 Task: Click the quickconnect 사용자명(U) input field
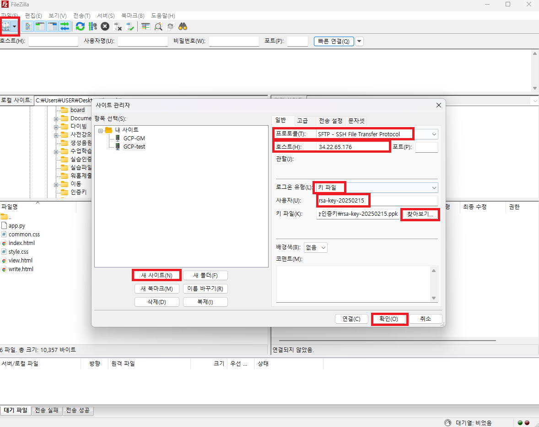[x=143, y=41]
